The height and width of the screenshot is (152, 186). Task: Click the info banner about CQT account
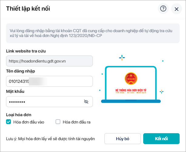point(93,33)
